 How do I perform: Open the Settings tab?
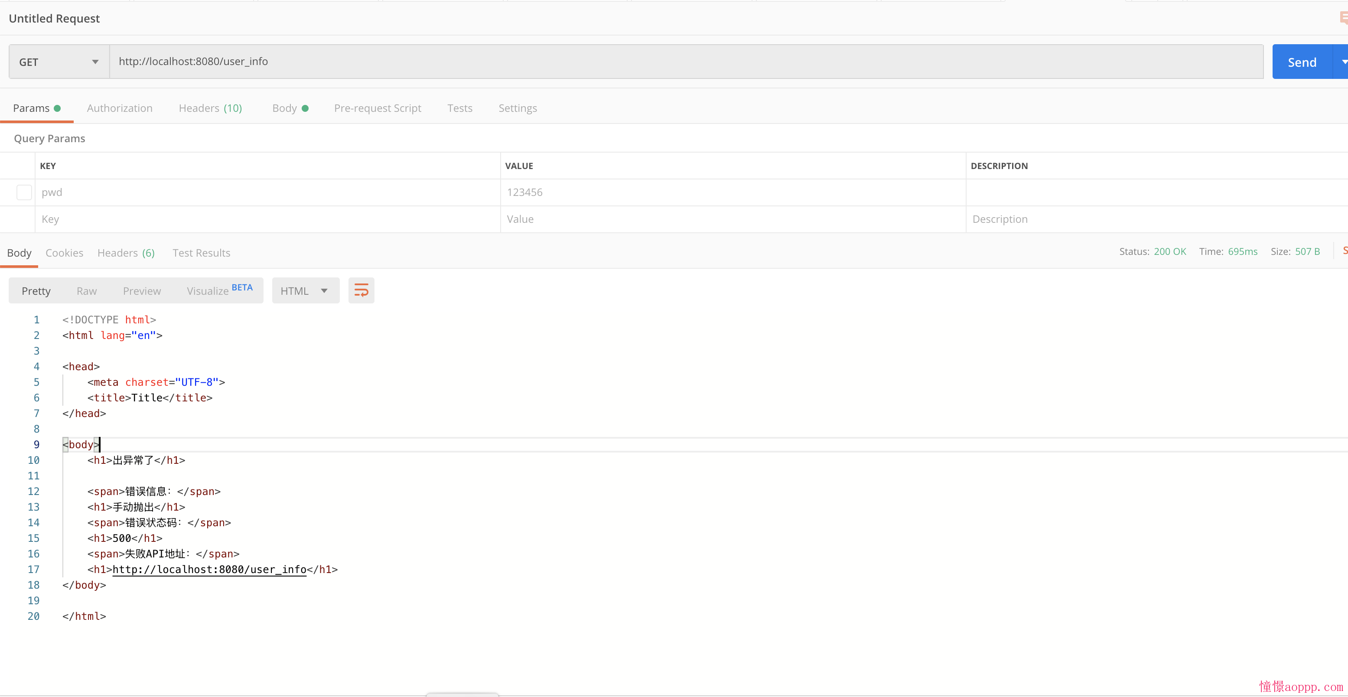pyautogui.click(x=518, y=108)
